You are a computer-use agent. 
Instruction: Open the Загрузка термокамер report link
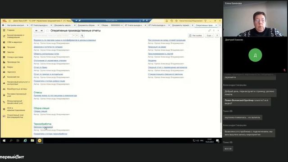pyautogui.click(x=43, y=127)
